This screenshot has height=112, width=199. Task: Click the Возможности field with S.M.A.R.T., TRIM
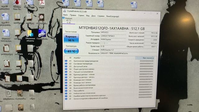[129, 53]
